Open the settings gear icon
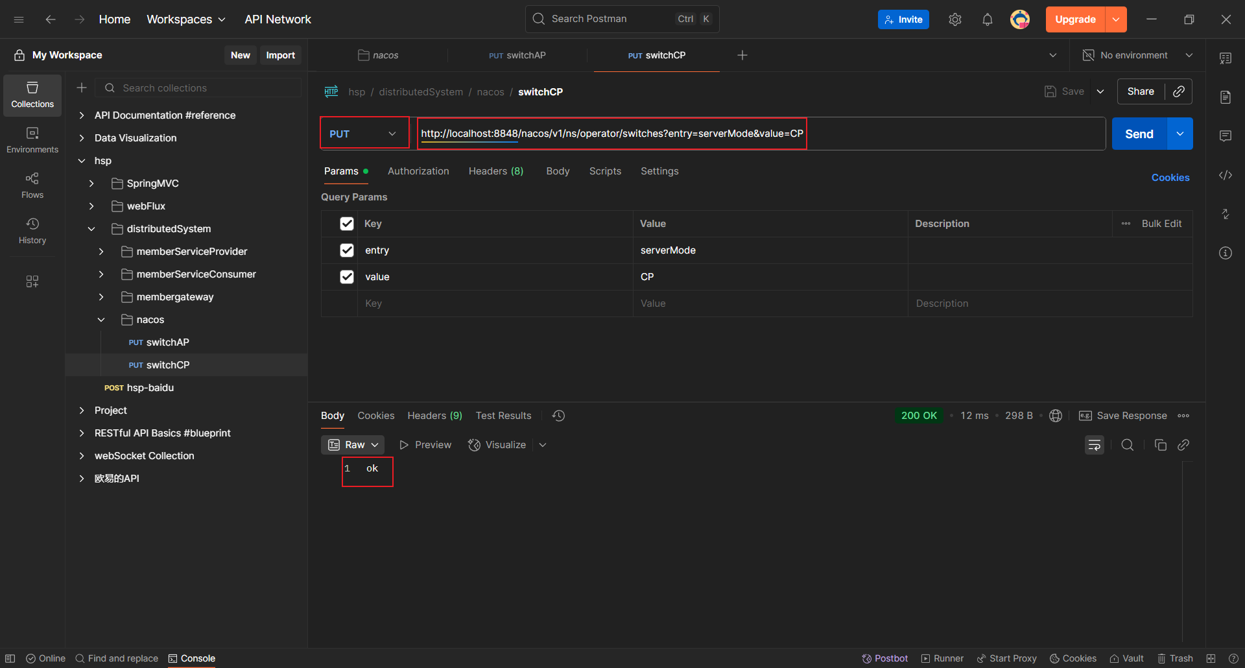The image size is (1245, 668). [x=954, y=19]
